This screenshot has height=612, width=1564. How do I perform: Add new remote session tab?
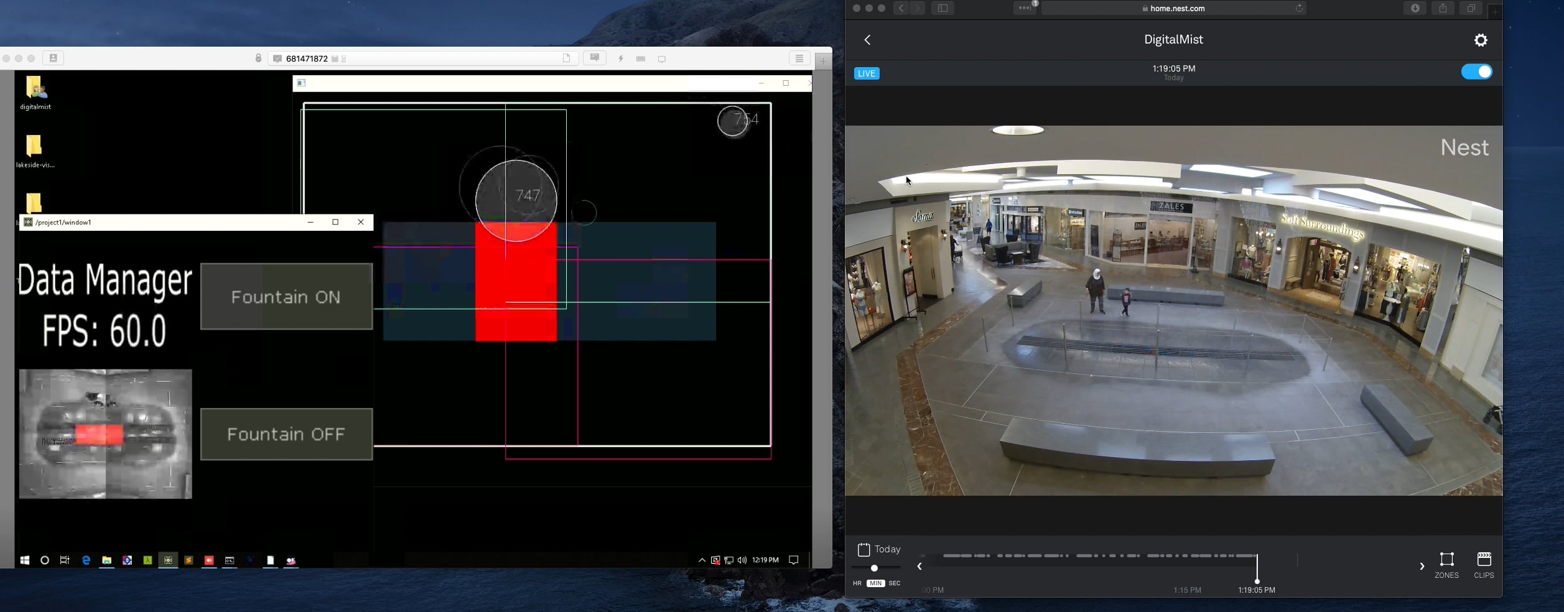[x=823, y=61]
